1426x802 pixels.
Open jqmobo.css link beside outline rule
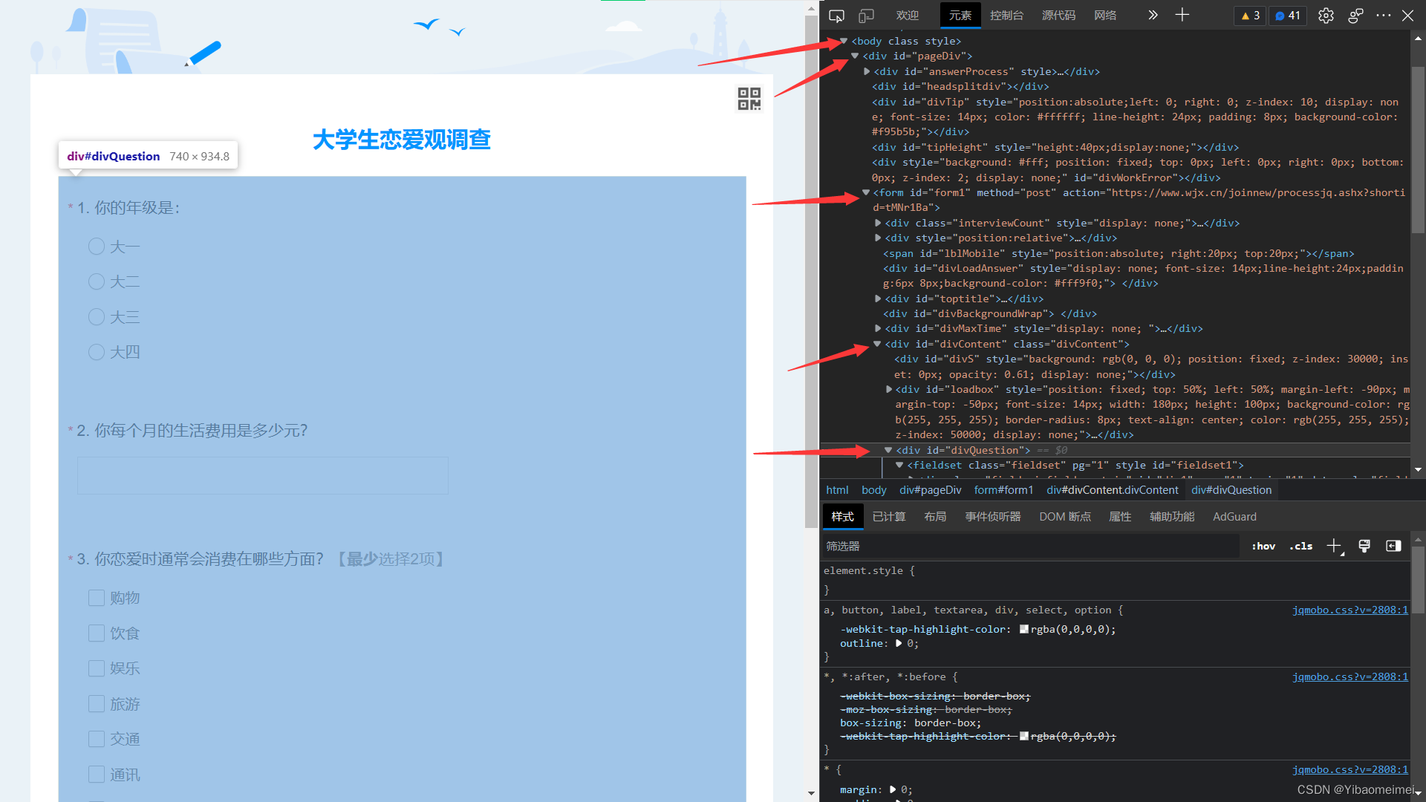click(1350, 610)
